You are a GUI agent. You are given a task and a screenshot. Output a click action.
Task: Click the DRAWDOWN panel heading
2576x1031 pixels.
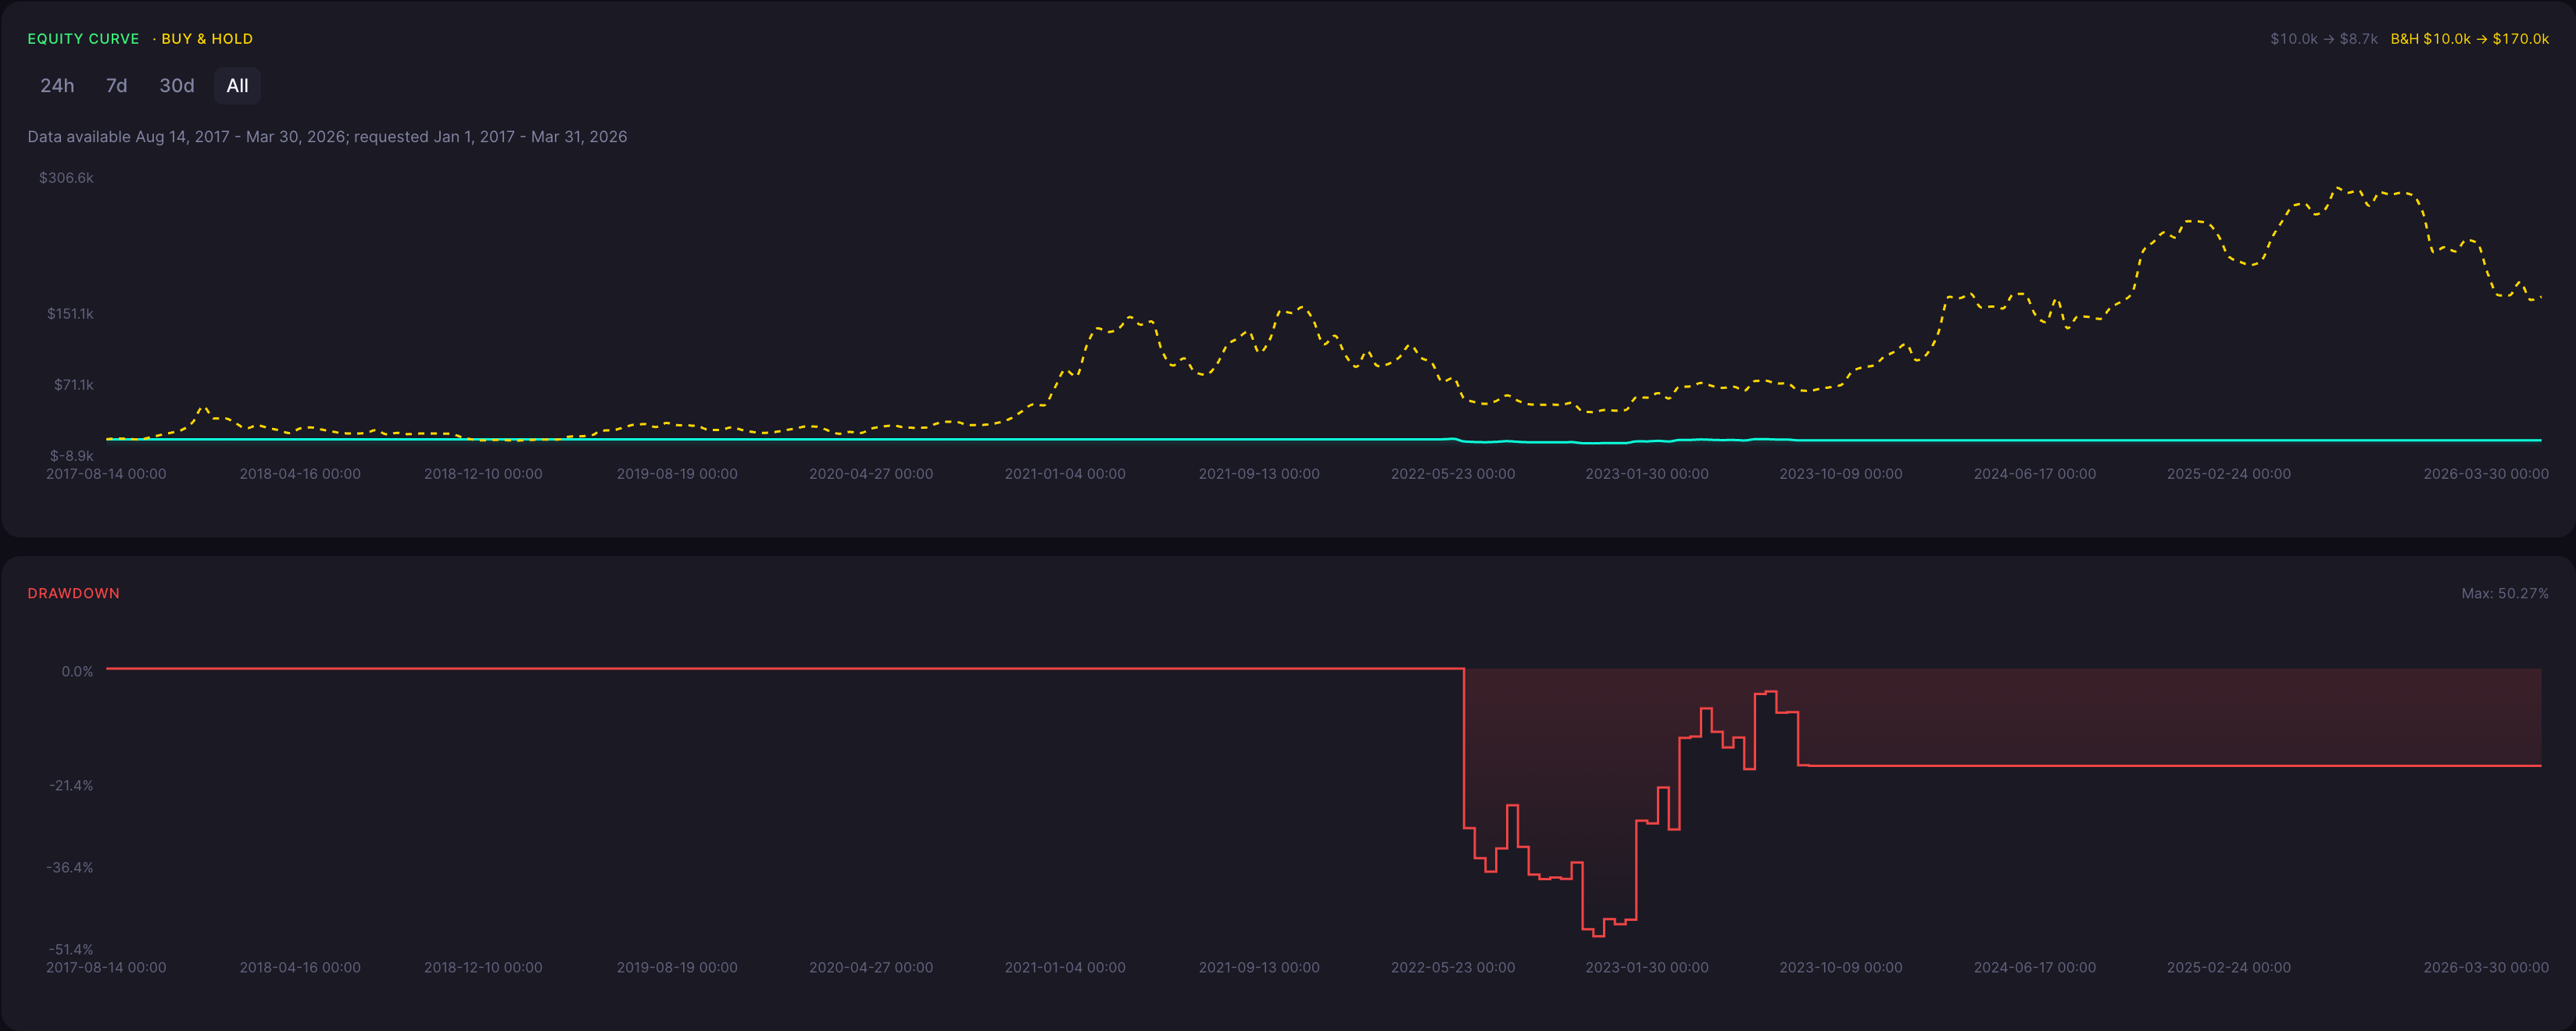74,594
